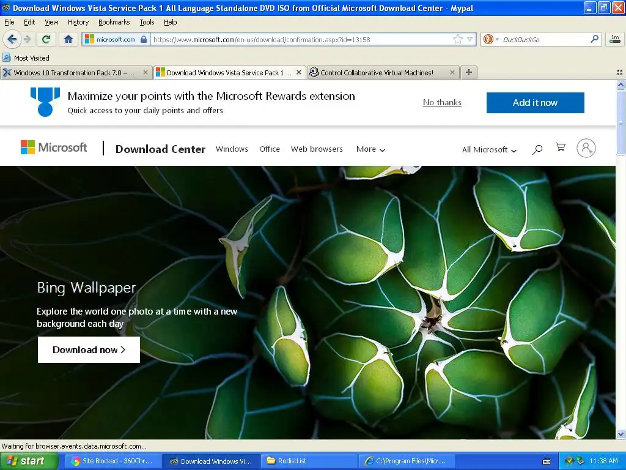626x470 pixels.
Task: Close the Control Collaborative Virtual Machines tab
Action: point(452,72)
